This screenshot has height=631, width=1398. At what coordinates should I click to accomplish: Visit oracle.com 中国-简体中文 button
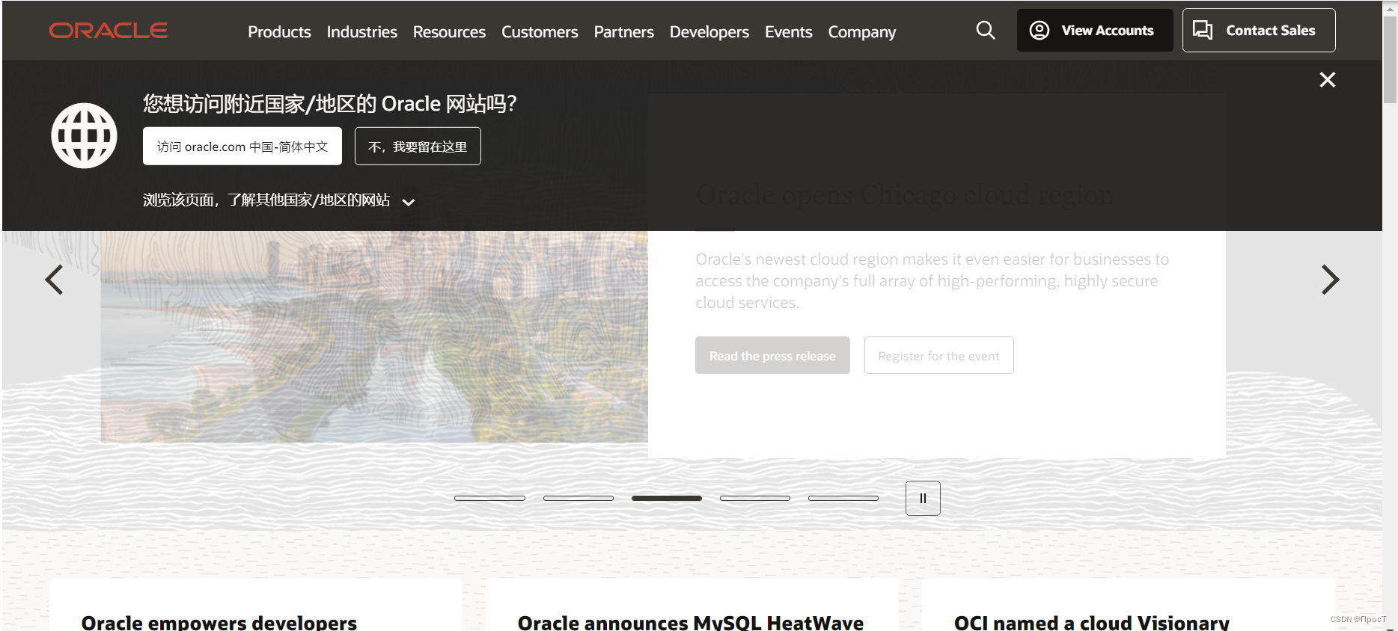tap(242, 147)
